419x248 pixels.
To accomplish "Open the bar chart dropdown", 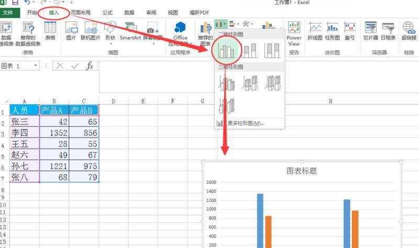I will [234, 24].
